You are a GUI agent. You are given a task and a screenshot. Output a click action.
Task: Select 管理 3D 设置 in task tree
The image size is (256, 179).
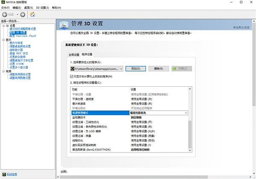coord(18,32)
